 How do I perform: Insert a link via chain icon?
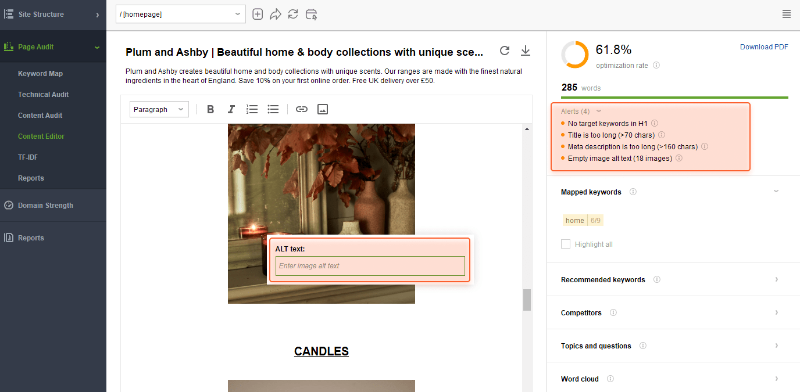302,109
